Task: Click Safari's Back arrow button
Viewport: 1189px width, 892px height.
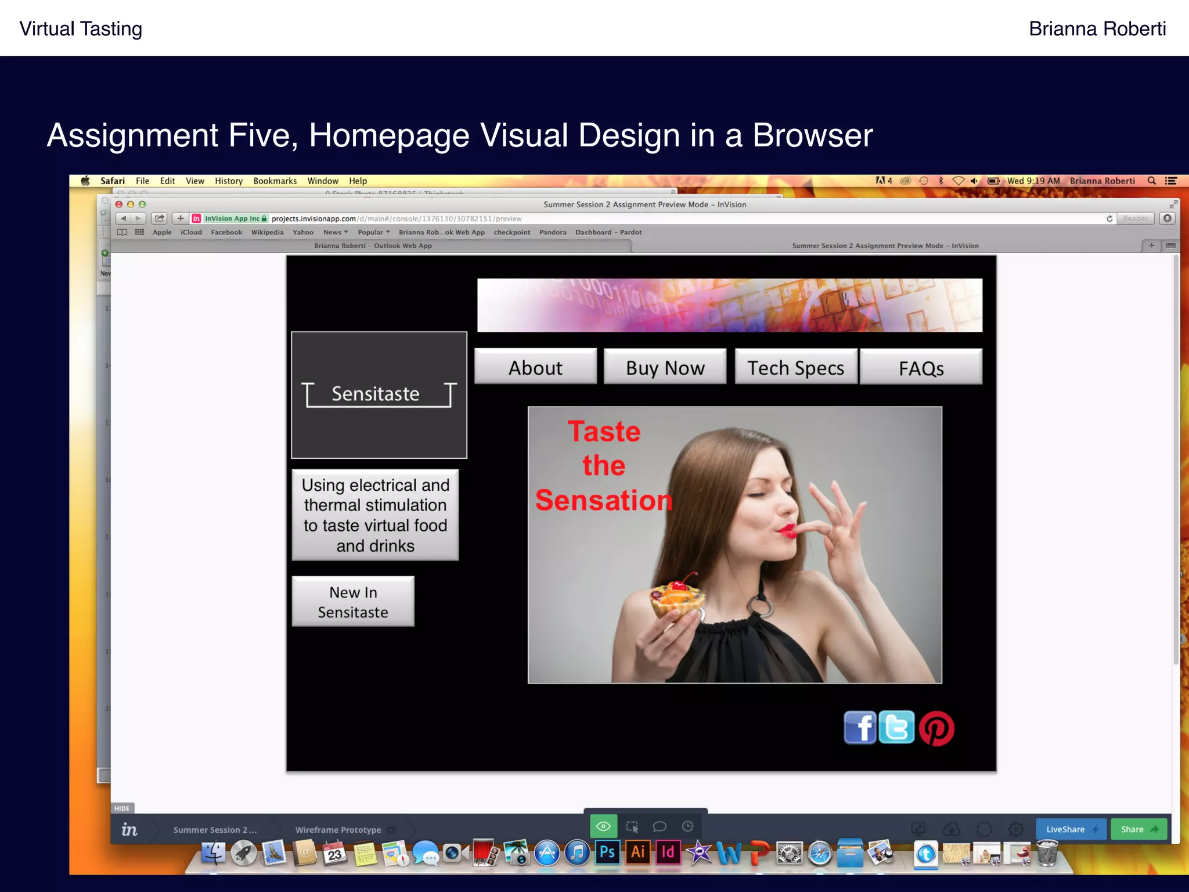Action: [123, 218]
